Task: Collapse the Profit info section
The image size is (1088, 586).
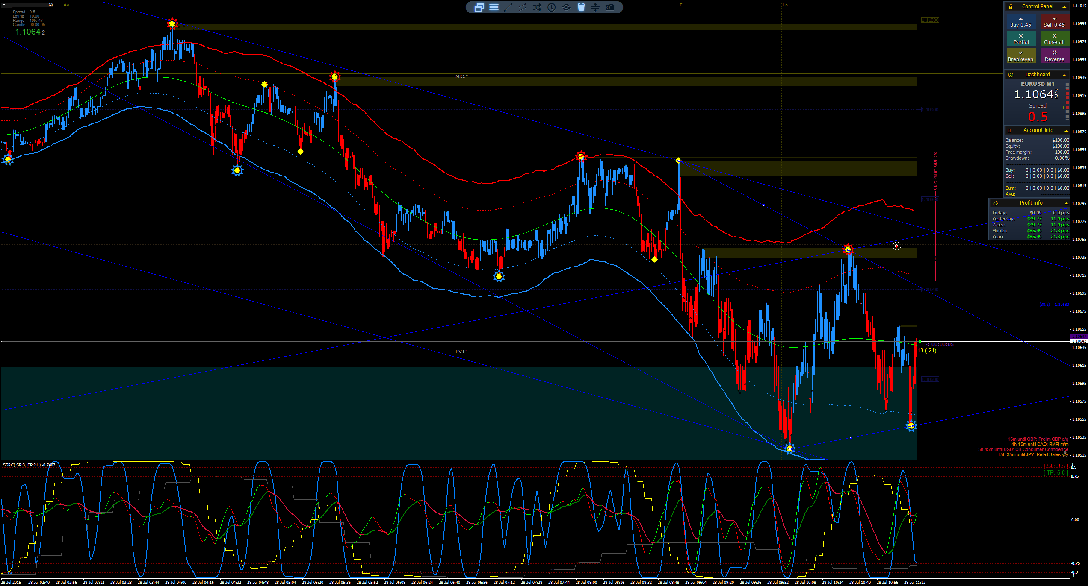Action: click(1066, 203)
